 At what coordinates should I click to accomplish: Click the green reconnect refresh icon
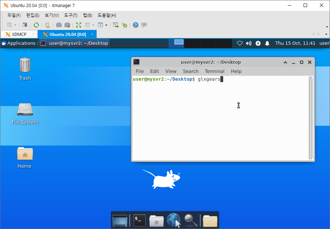[36, 25]
